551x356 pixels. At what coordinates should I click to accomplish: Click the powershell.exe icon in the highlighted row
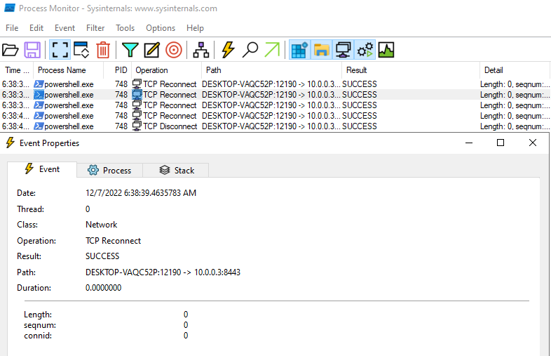(x=39, y=95)
